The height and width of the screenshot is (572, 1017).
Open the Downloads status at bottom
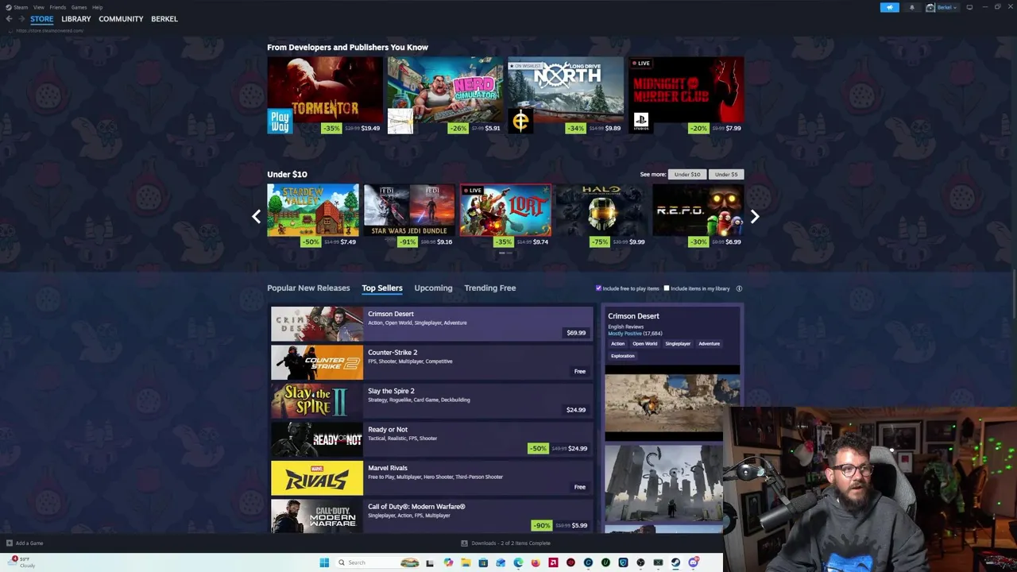point(506,543)
